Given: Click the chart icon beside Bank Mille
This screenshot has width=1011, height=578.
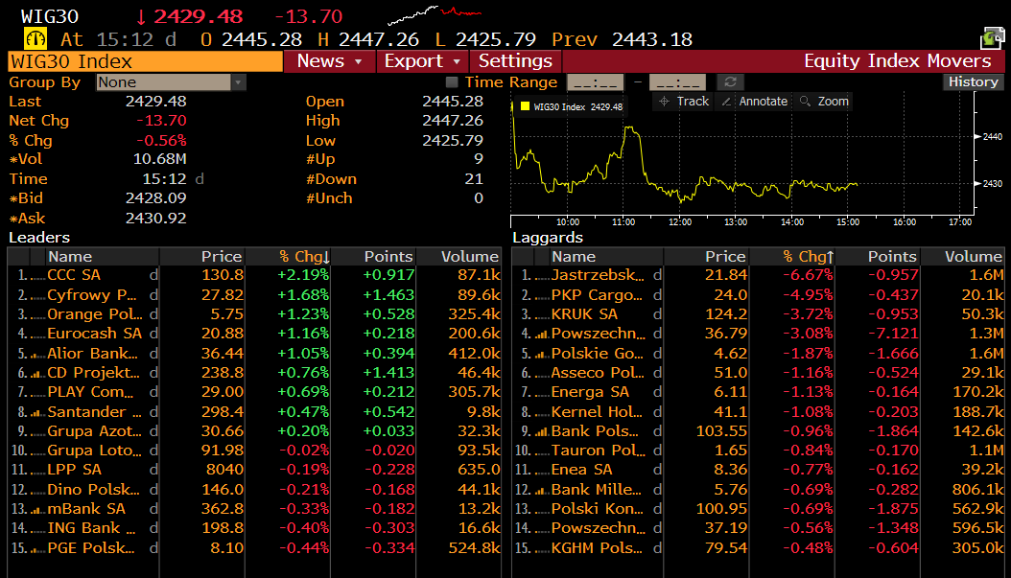Looking at the screenshot, I should coord(542,491).
